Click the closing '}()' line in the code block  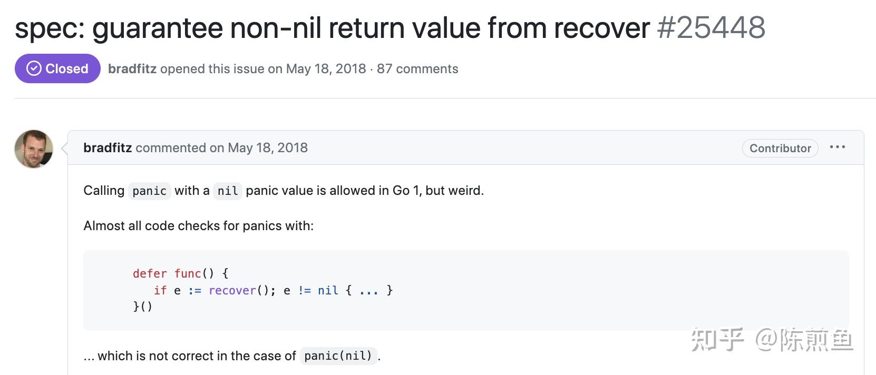point(142,307)
